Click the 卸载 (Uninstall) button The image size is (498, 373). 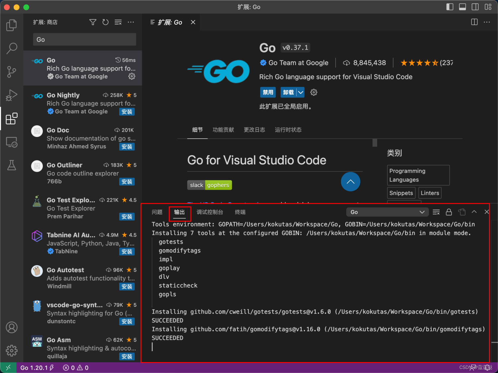coord(289,92)
